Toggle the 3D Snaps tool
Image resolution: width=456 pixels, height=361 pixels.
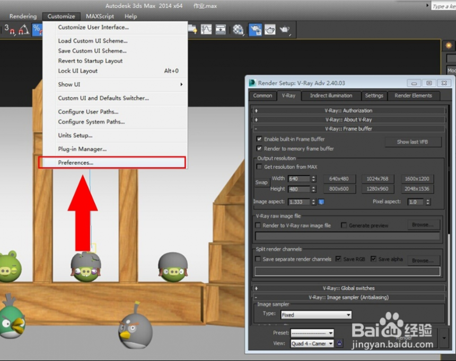click(x=10, y=30)
